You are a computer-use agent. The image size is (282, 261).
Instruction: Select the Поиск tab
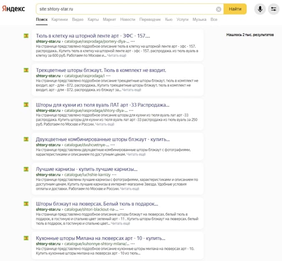point(42,20)
